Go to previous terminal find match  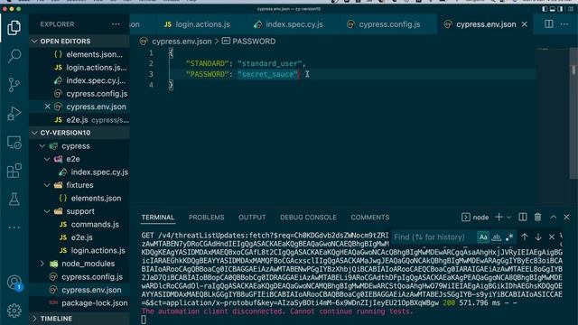pyautogui.click(x=525, y=237)
